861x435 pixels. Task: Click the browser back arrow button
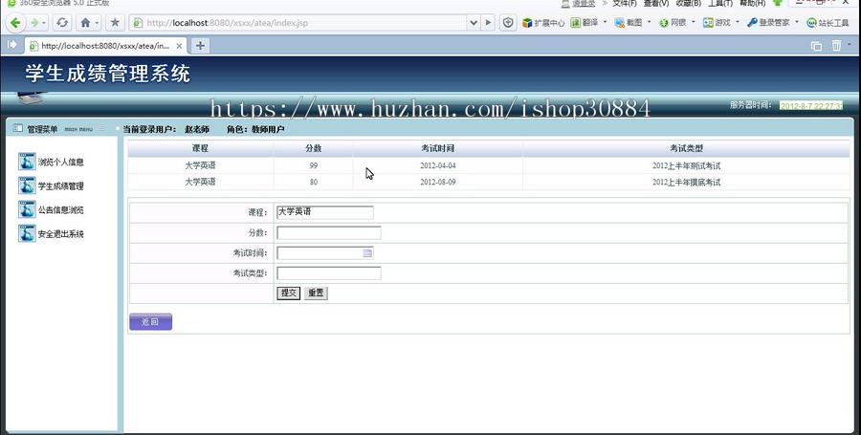pos(15,23)
